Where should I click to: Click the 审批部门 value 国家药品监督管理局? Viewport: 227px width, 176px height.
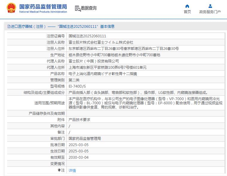point(85,139)
